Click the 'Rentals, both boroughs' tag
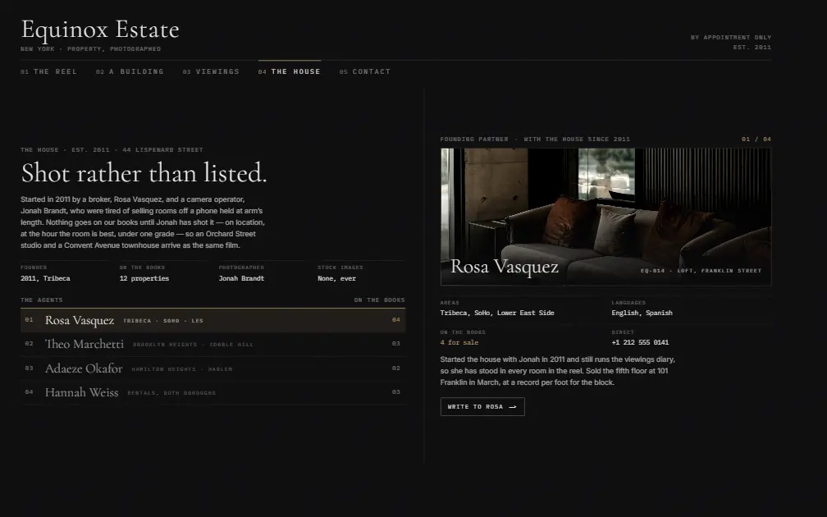The height and width of the screenshot is (517, 827). [x=171, y=393]
